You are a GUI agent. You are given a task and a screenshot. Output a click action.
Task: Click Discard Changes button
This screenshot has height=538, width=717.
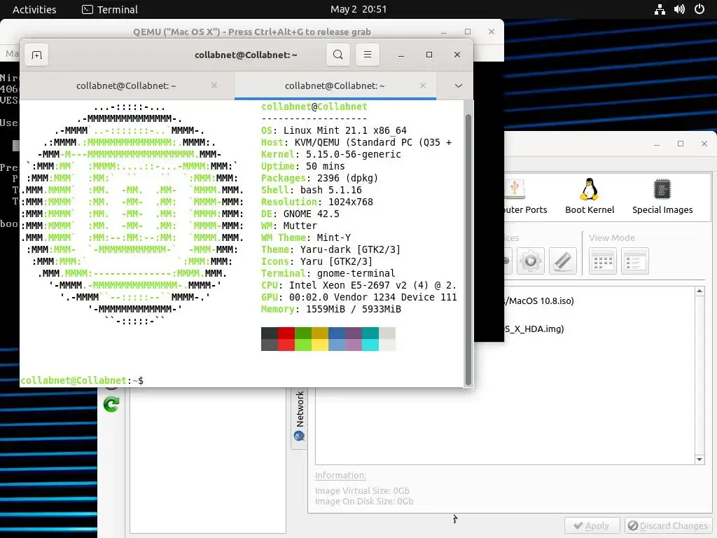pos(668,525)
